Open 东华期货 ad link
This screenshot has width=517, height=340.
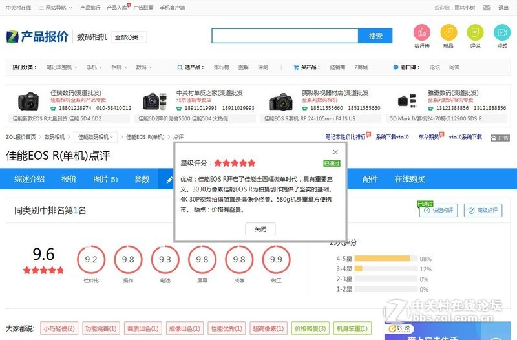click(428, 136)
